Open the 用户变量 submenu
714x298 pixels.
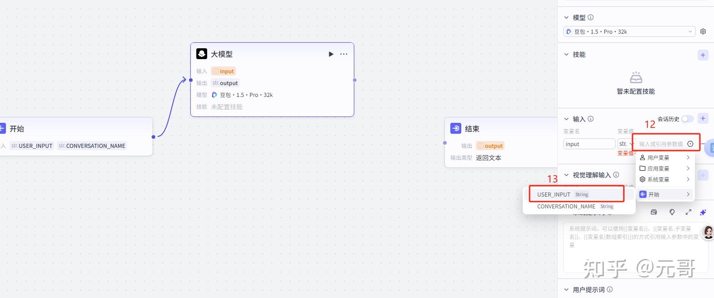tap(665, 157)
